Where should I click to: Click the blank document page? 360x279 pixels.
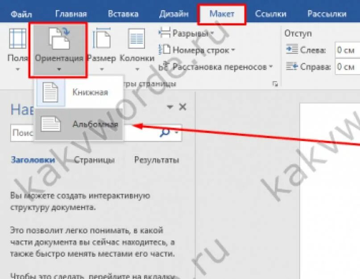coord(330,191)
